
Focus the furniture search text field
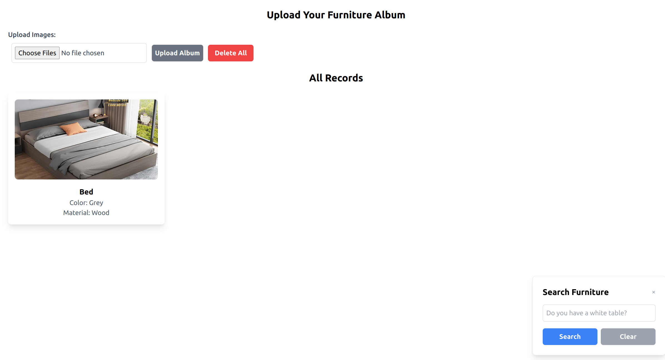[599, 313]
